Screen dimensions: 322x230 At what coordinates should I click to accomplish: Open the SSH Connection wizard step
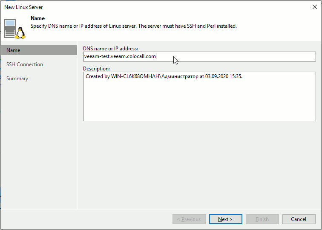(25, 64)
